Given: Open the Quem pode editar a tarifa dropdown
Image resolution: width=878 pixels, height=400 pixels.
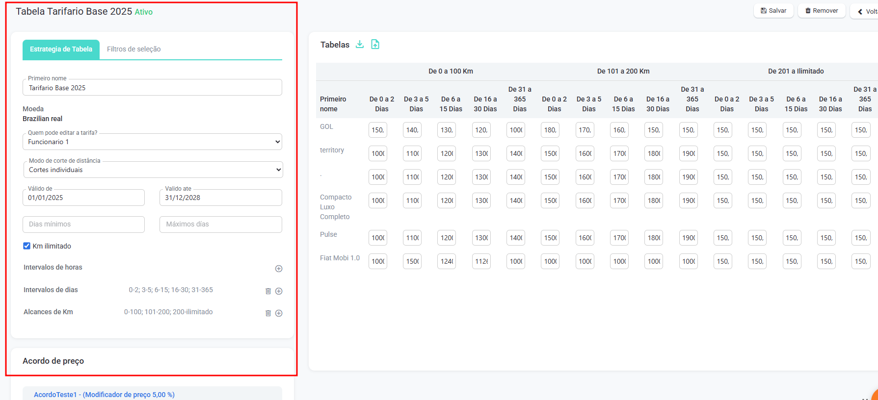Looking at the screenshot, I should pos(152,142).
